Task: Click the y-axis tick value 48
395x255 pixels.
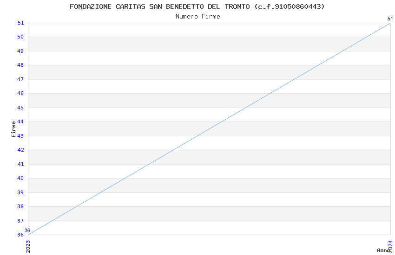Action: [20, 65]
